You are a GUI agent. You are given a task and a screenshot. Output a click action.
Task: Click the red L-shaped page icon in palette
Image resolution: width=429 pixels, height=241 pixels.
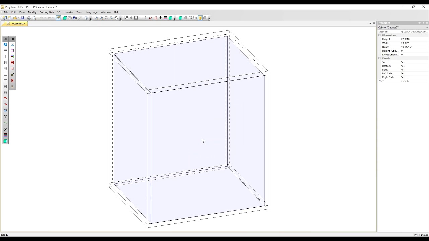point(5,105)
